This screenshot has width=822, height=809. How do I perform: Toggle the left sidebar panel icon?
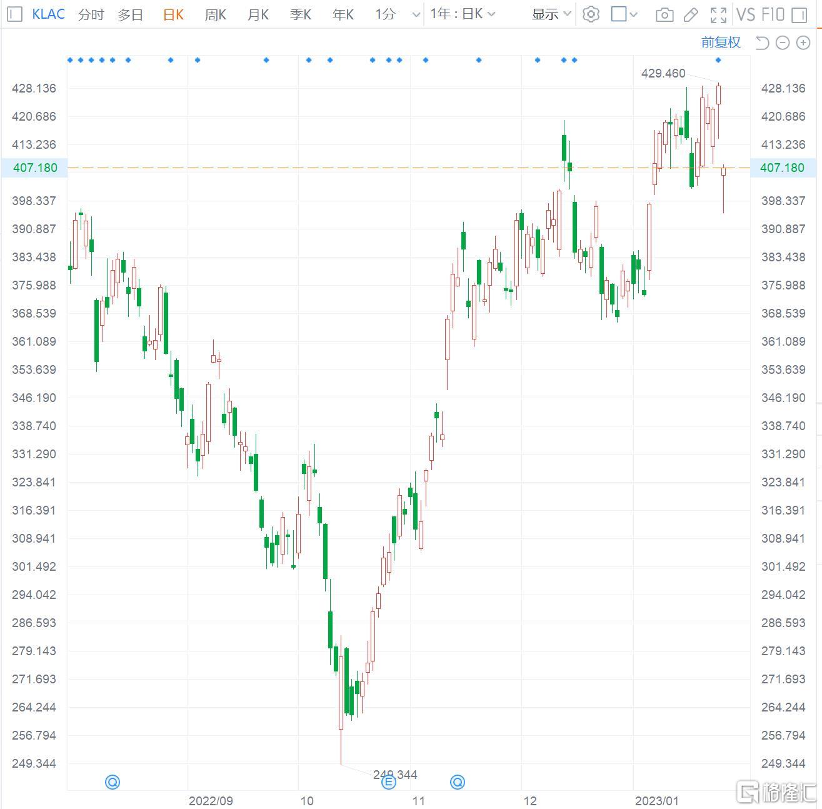(15, 14)
